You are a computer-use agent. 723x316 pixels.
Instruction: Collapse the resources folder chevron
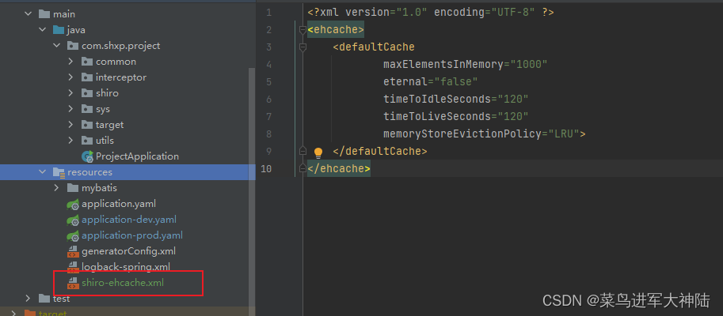pyautogui.click(x=43, y=172)
